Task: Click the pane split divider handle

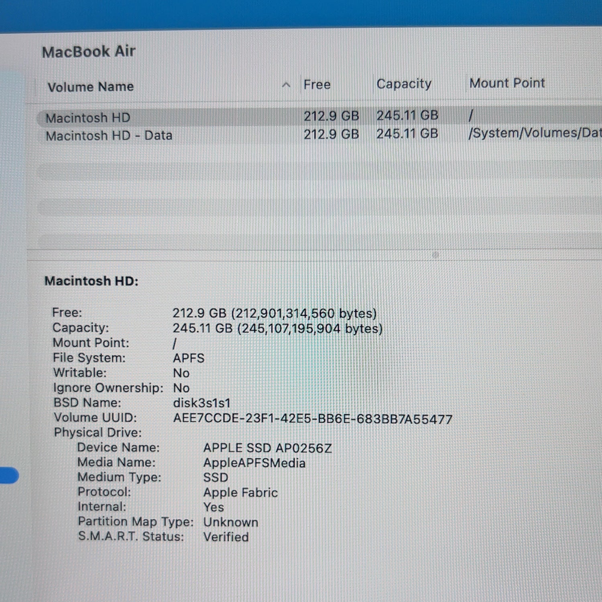Action: [435, 255]
